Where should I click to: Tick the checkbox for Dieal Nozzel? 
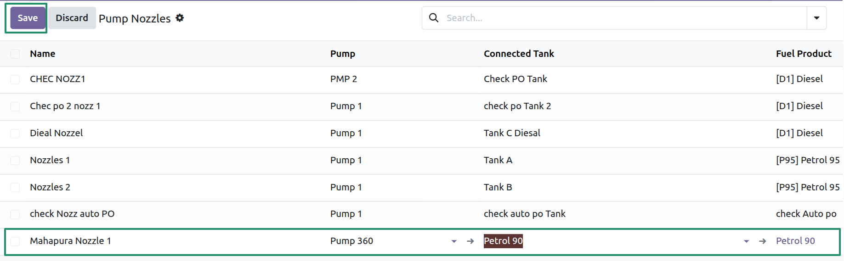[x=15, y=133]
